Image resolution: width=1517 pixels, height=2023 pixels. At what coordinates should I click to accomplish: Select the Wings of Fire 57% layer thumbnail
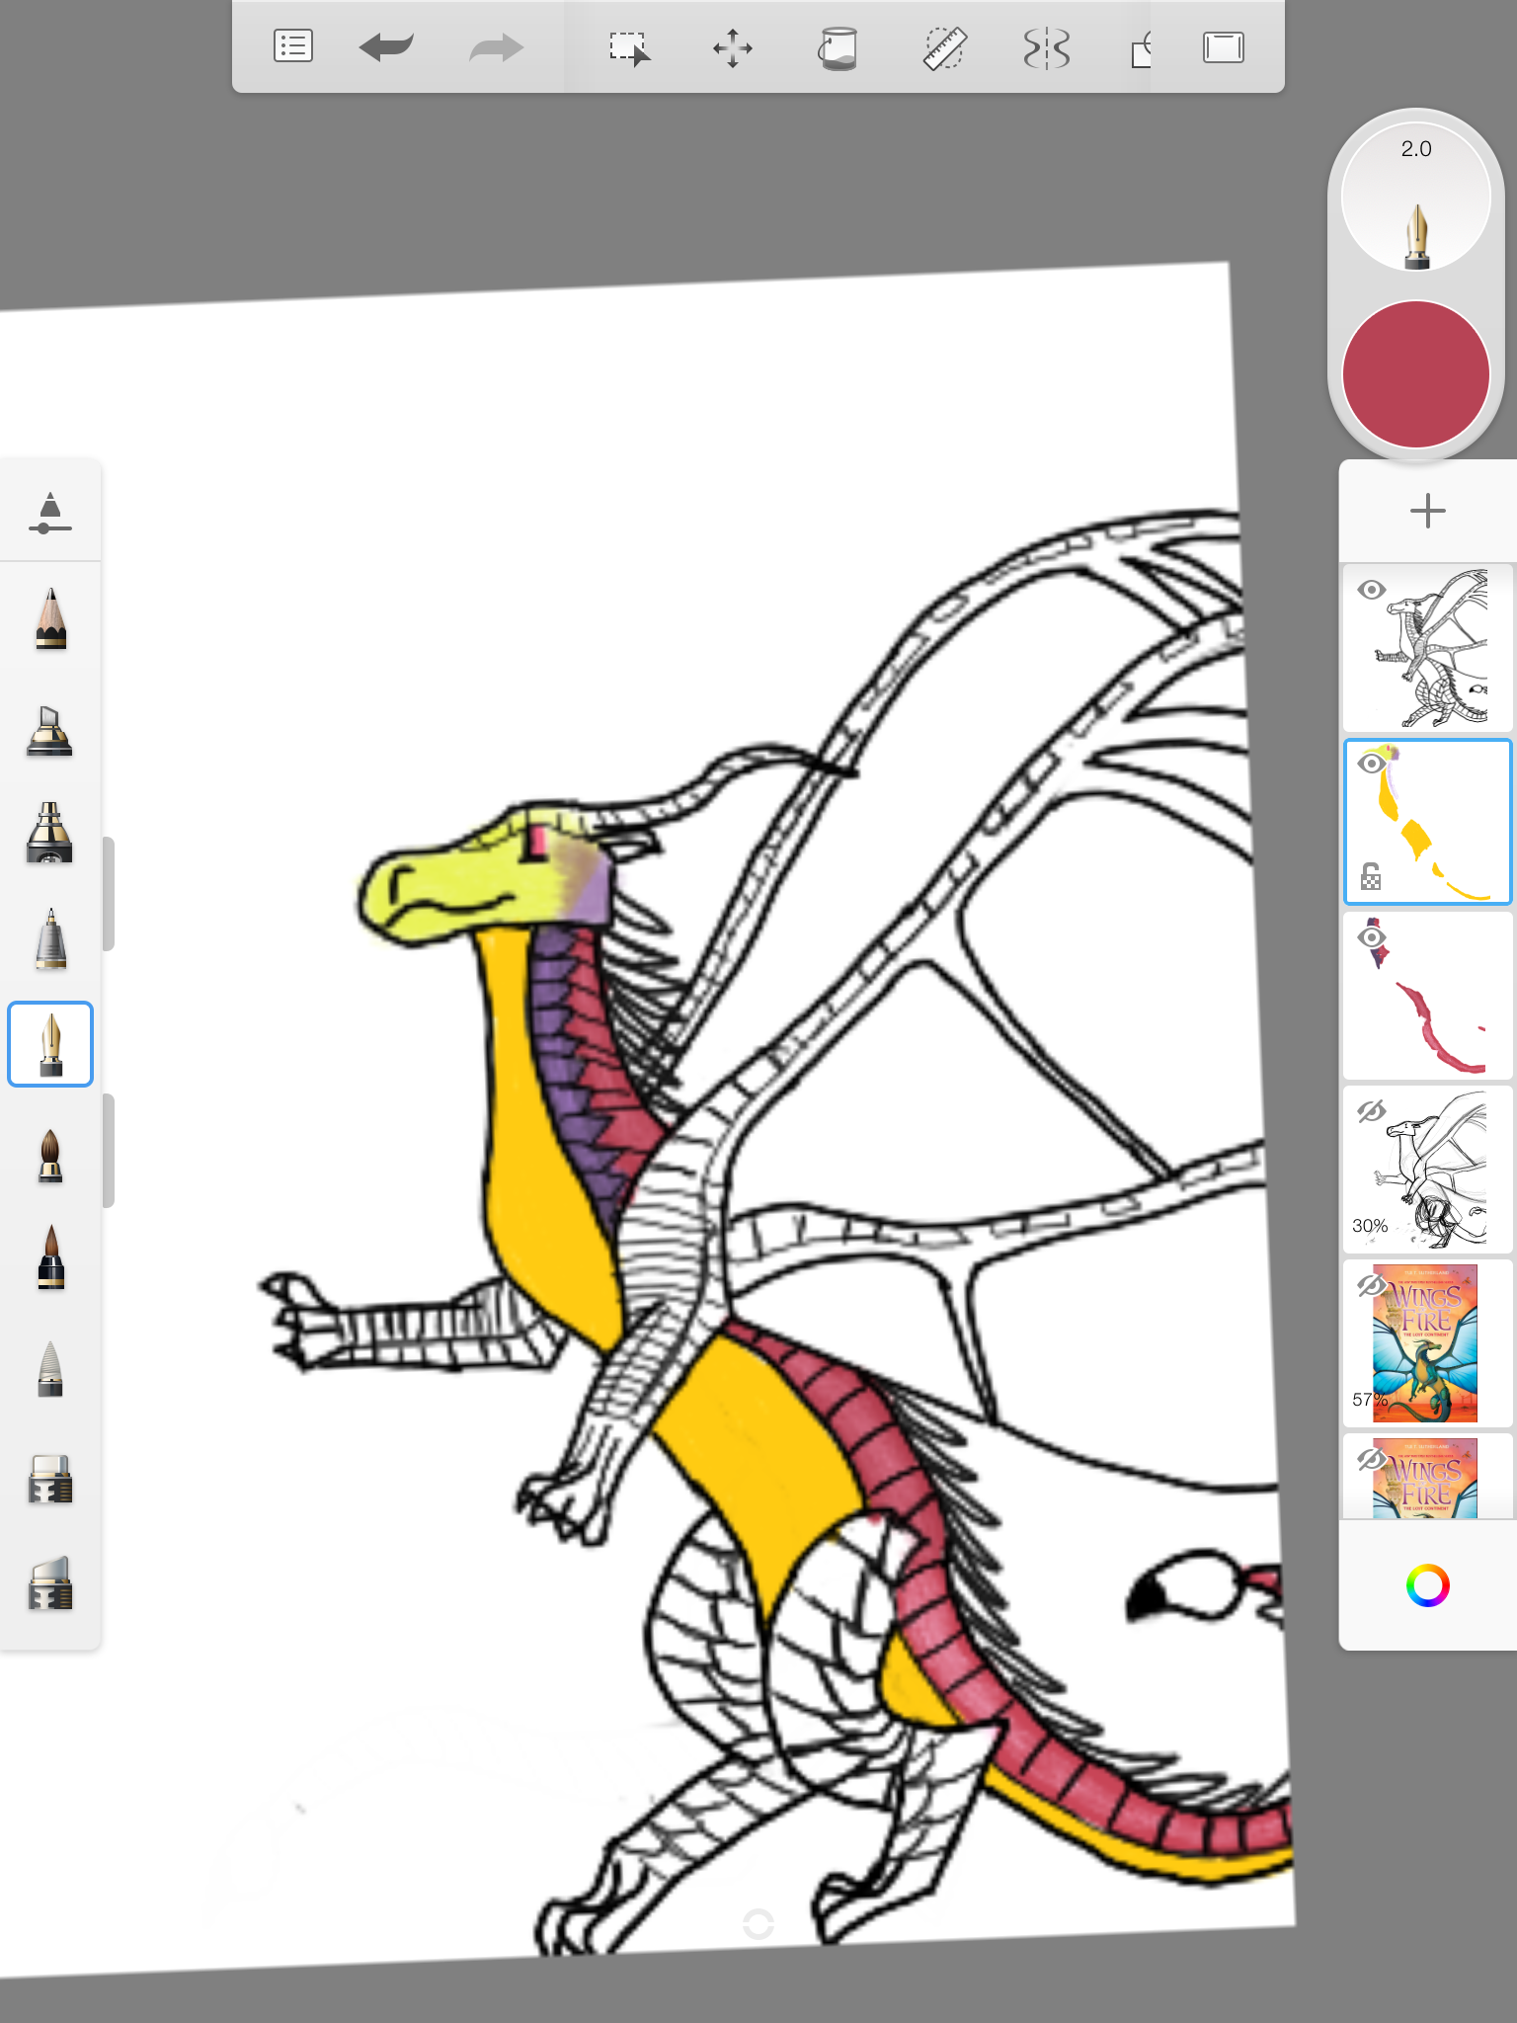pos(1426,1343)
